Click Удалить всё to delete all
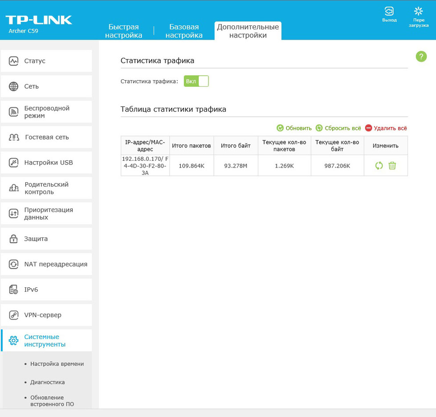The image size is (436, 417). [x=386, y=128]
